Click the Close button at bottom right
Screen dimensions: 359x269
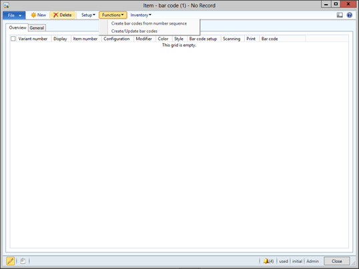pyautogui.click(x=337, y=261)
